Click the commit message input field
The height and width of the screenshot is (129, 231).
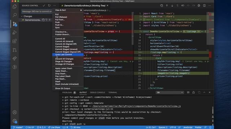click(37, 11)
